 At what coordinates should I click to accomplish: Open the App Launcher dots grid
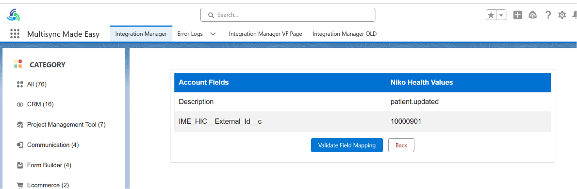[15, 34]
